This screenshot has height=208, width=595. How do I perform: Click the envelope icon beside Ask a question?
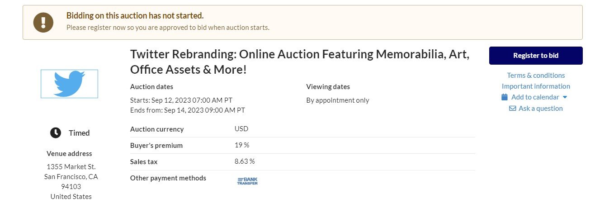[x=512, y=109]
